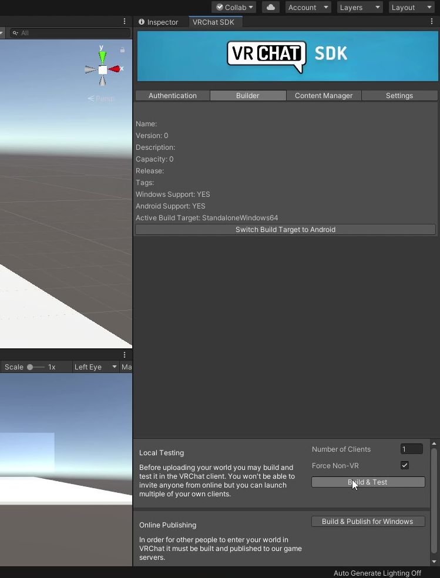Viewport: 440px width, 578px height.
Task: Uncheck the Force Non-VR checkbox
Action: tap(405, 465)
